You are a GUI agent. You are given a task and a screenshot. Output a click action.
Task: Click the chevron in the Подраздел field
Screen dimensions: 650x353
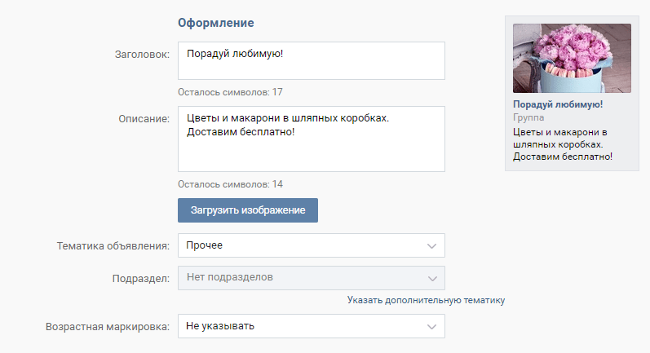pos(431,278)
